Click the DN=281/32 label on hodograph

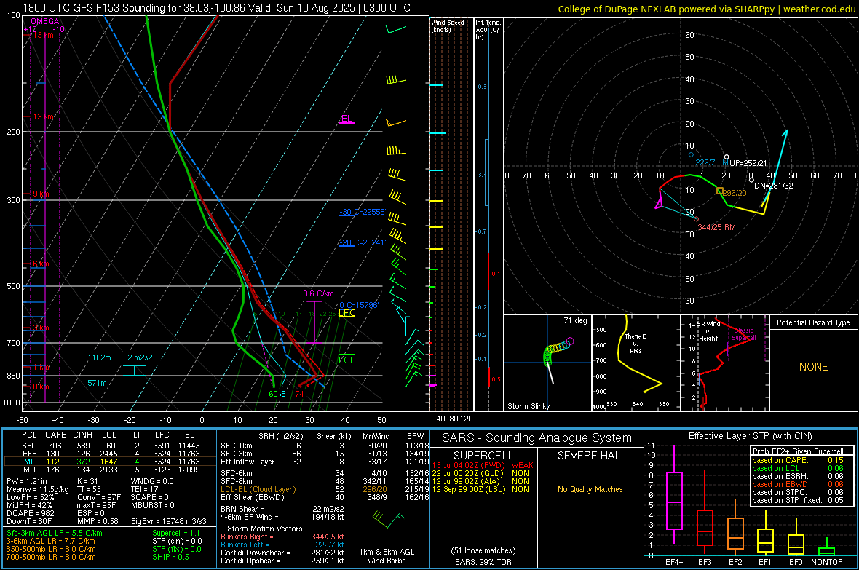tap(774, 185)
